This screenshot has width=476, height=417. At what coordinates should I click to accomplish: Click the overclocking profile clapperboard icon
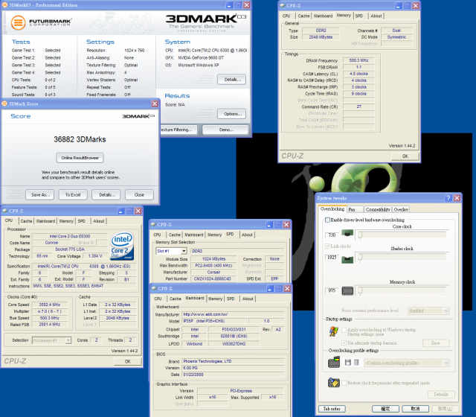pos(334,363)
